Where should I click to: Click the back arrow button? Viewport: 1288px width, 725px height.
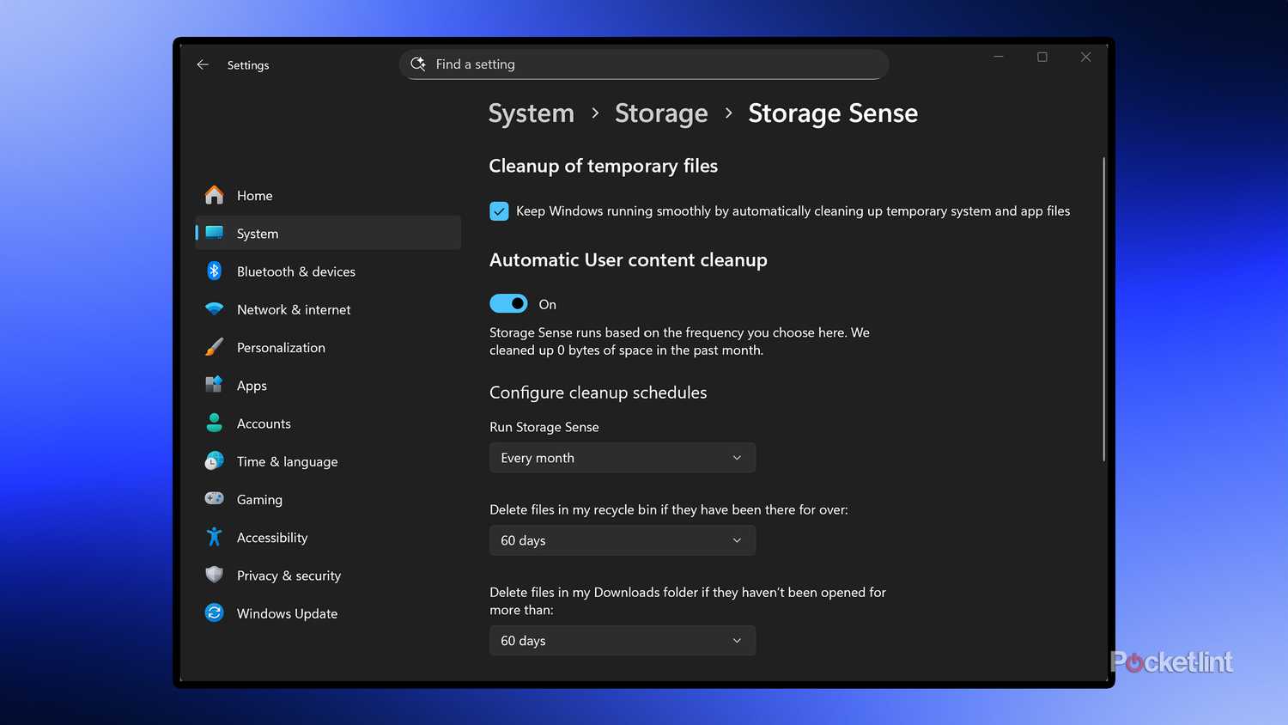coord(203,64)
